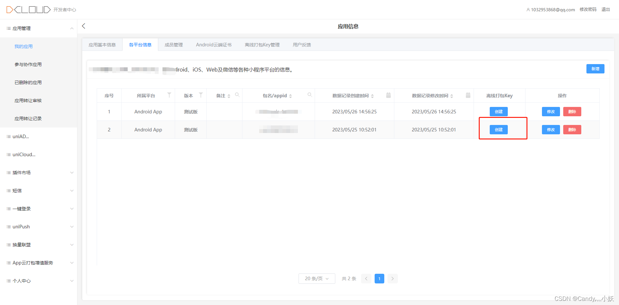Screen dimensions: 619x305
Task: Open the 离线打包Key管理 tab
Action: 262,45
